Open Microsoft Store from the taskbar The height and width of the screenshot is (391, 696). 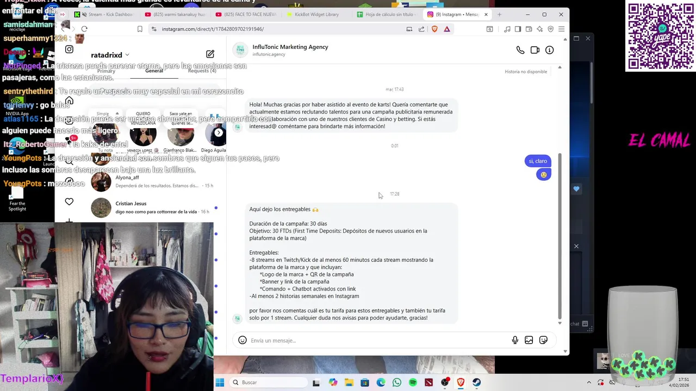[x=365, y=382]
